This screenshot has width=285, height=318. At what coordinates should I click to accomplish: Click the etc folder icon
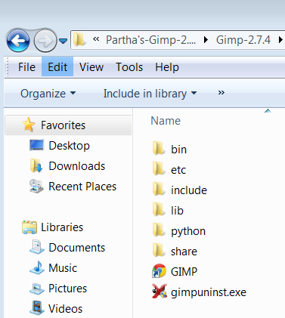(159, 168)
